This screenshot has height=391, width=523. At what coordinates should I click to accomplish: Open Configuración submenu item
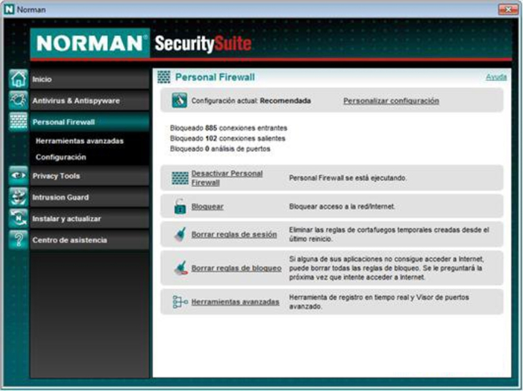pos(61,157)
